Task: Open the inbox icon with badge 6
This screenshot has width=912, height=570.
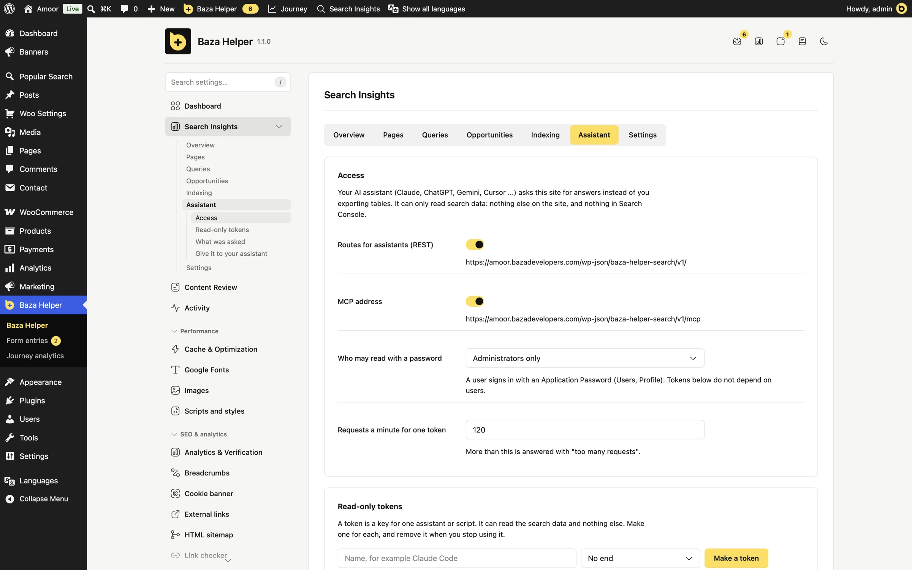Action: 737,41
